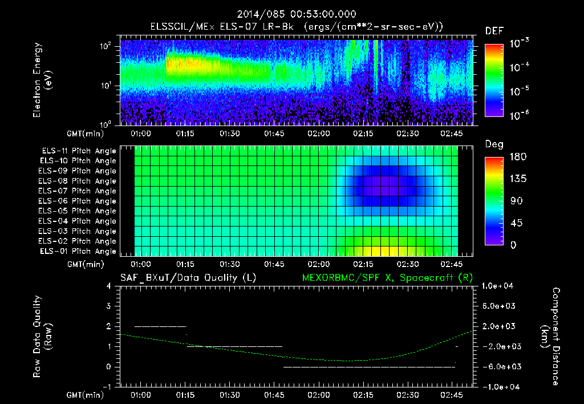The width and height of the screenshot is (584, 404).
Task: Click the DEF color bar of the spectrogram
Action: [x=494, y=80]
